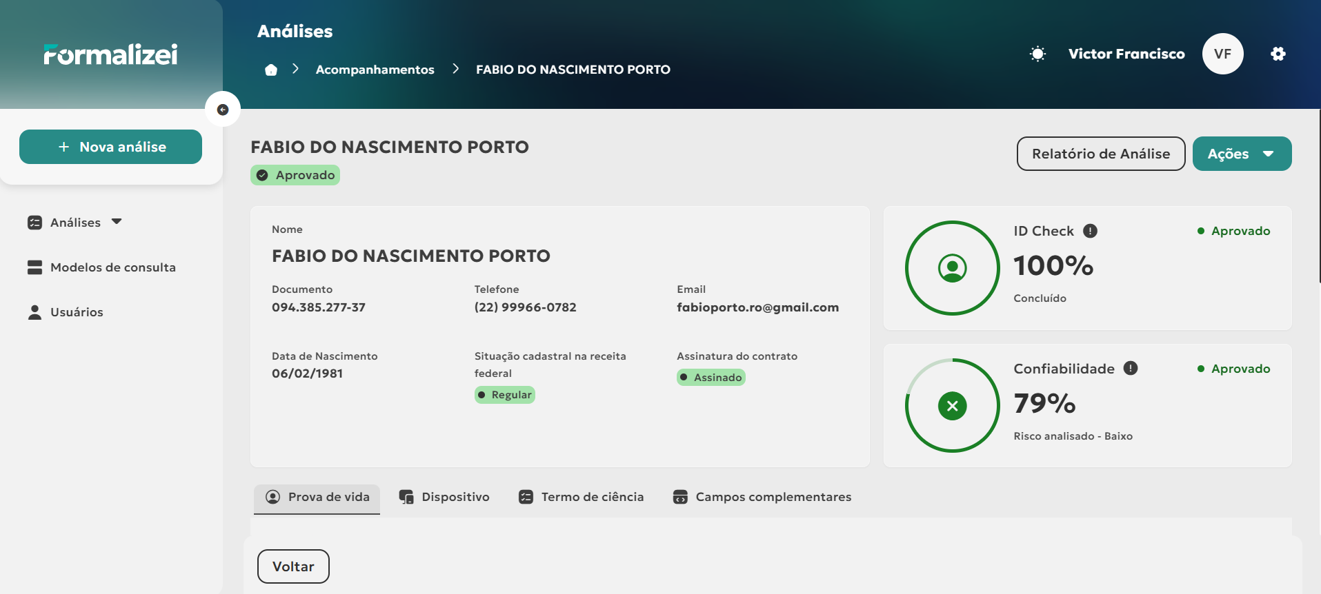The height and width of the screenshot is (594, 1321).
Task: Open the Usuários sidebar item
Action: pyautogui.click(x=66, y=312)
